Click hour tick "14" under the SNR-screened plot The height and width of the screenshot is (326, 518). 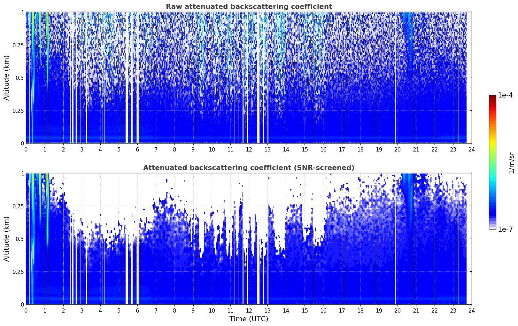point(286,310)
